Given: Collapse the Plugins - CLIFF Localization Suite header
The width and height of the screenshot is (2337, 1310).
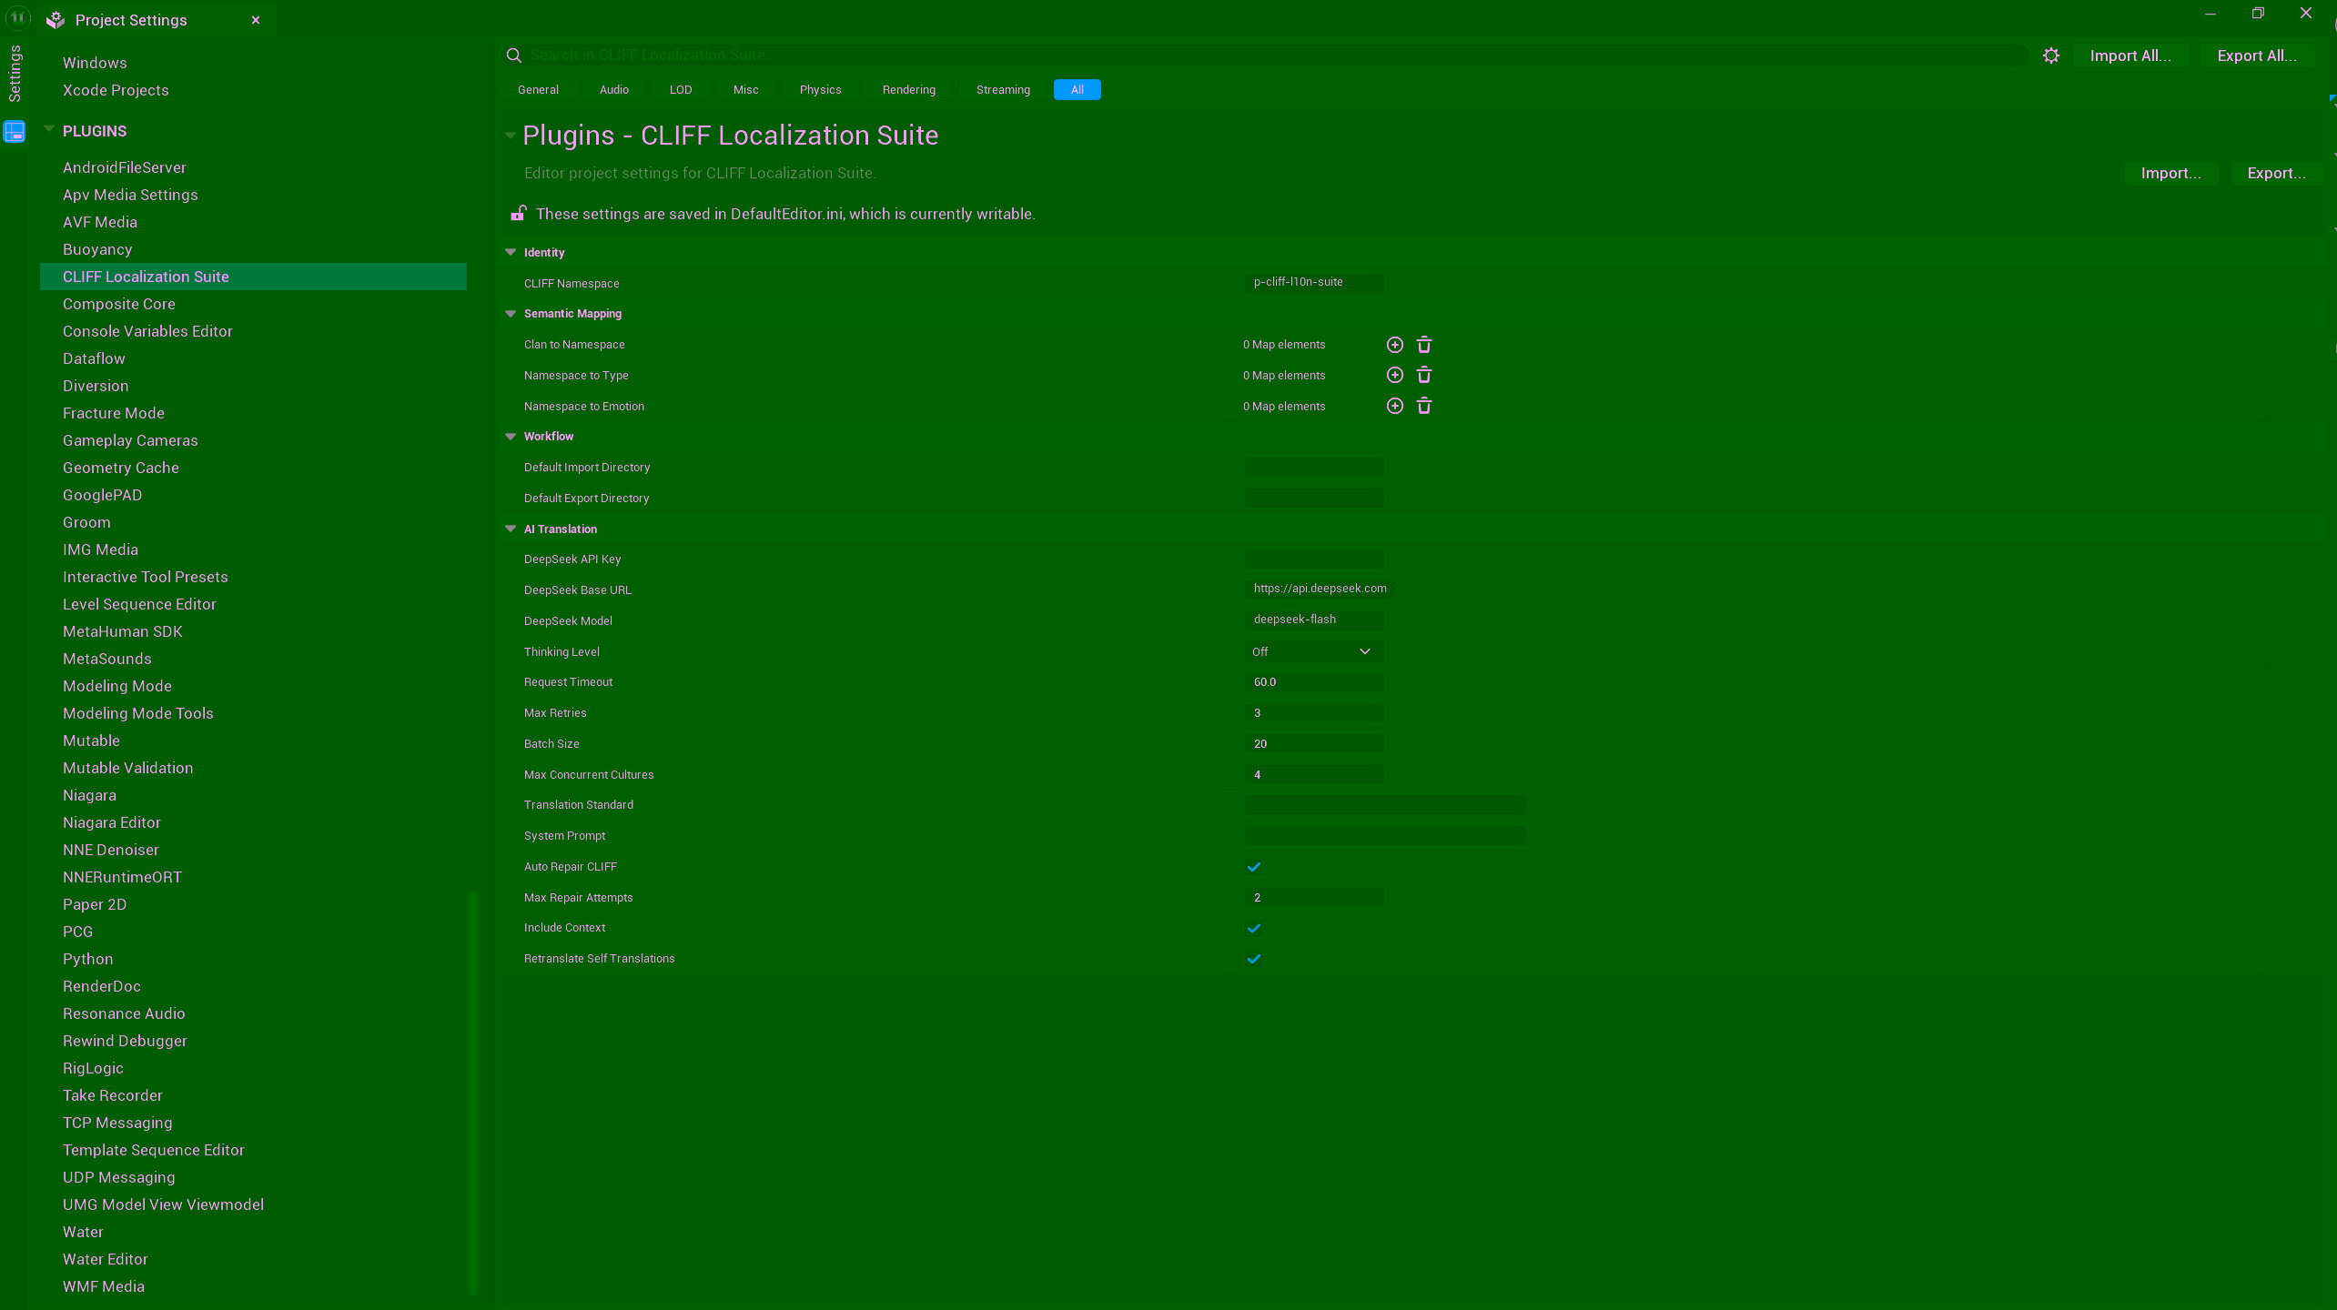Looking at the screenshot, I should click(x=511, y=136).
